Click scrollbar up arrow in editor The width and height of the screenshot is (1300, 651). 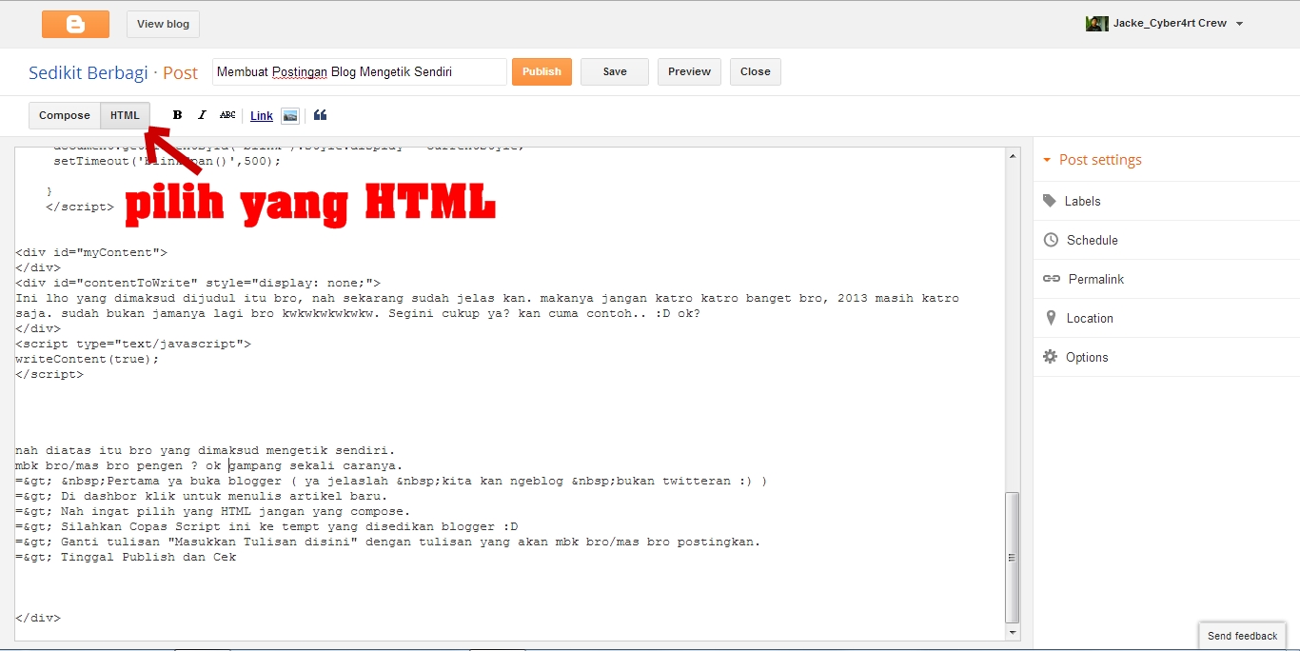1013,154
